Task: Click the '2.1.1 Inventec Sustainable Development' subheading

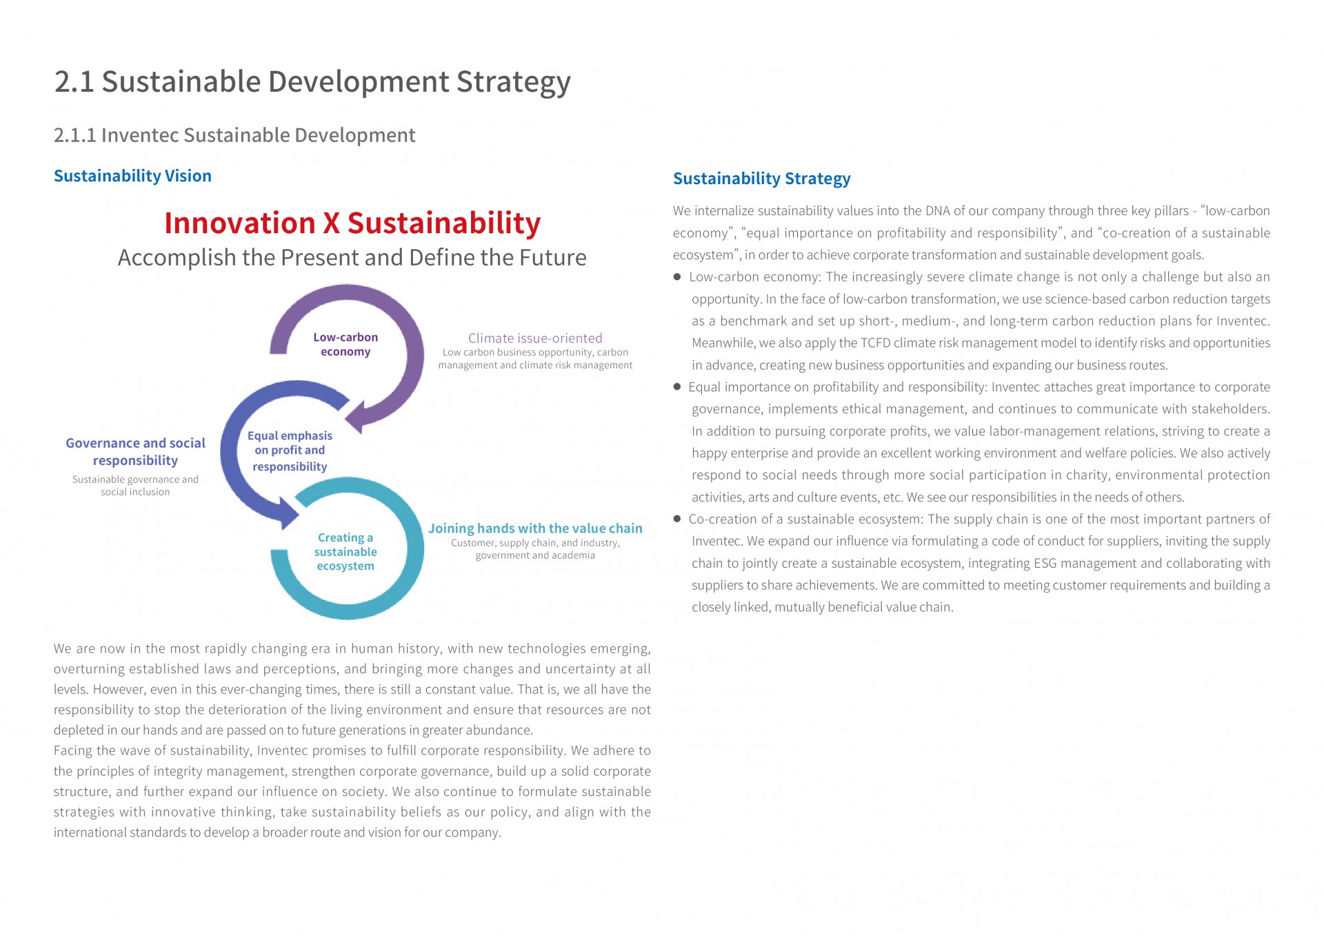Action: pyautogui.click(x=234, y=135)
